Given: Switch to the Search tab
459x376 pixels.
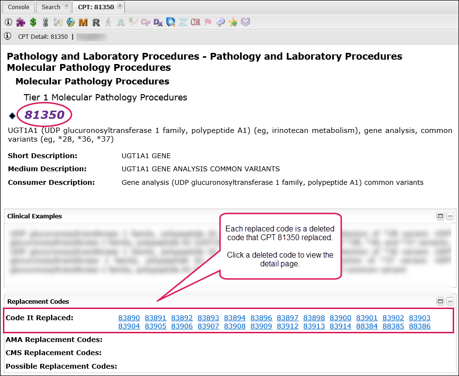Looking at the screenshot, I should 51,7.
